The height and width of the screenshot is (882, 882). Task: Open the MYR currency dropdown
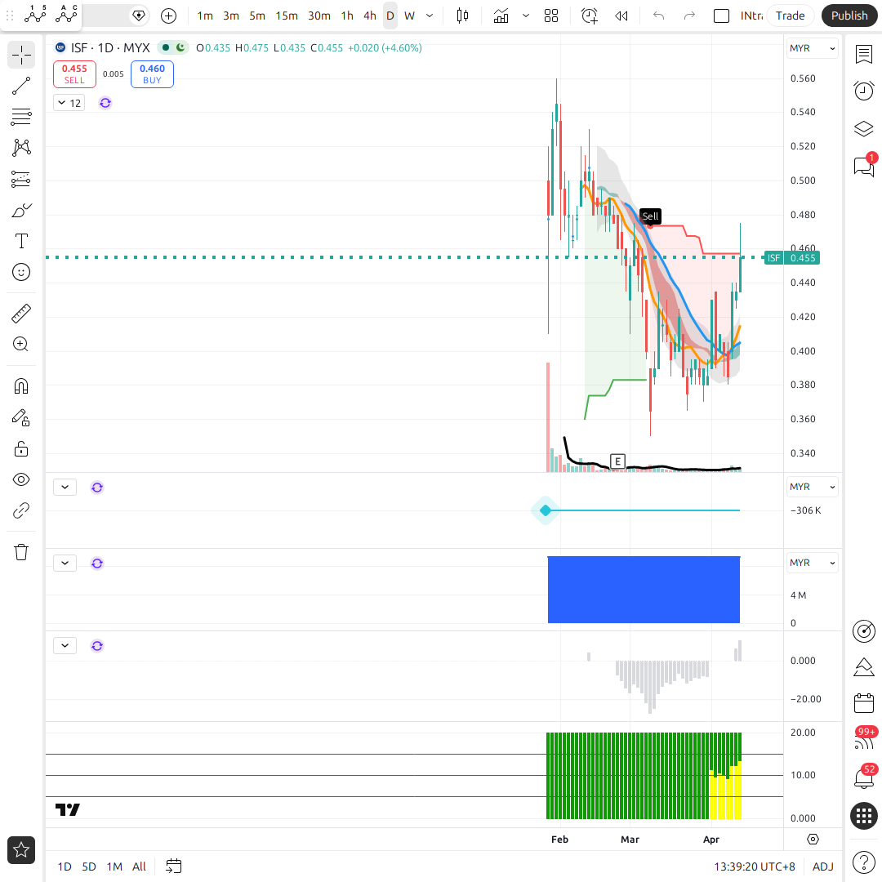pyautogui.click(x=812, y=48)
